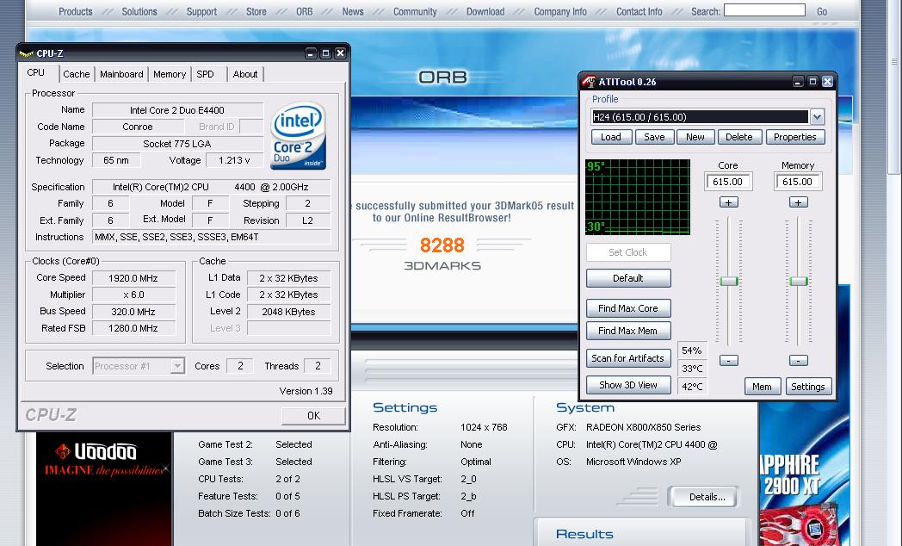Click the Name field Intel Core 2 Duo E4400
Screen dimensions: 902x546
pos(177,110)
